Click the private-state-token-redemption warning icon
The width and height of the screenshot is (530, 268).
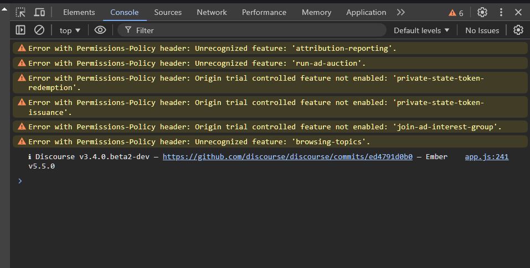pyautogui.click(x=22, y=77)
